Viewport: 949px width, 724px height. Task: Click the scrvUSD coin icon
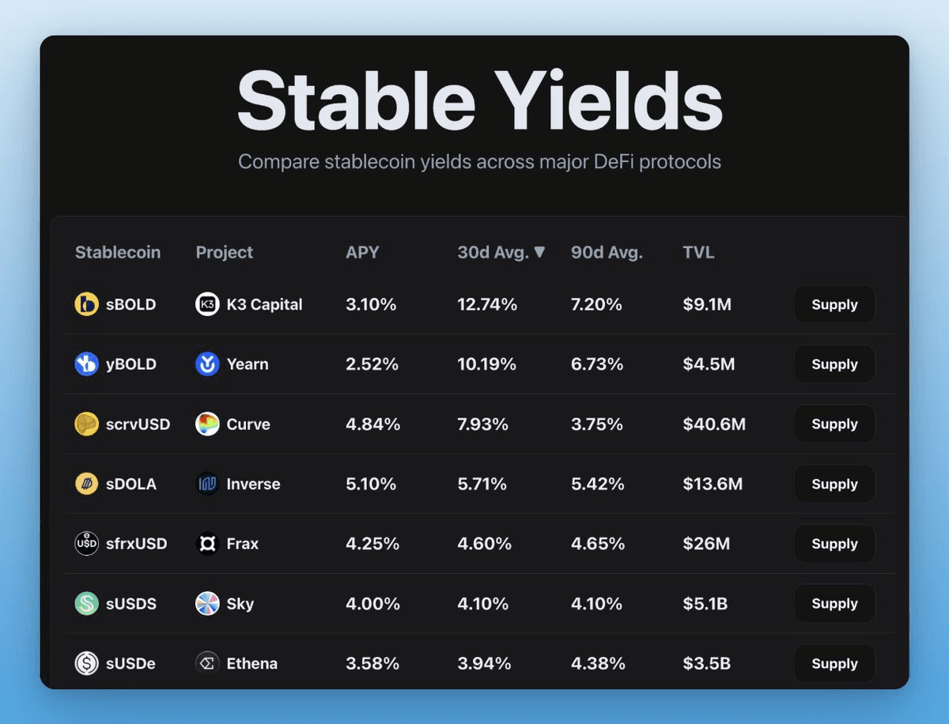[x=86, y=424]
